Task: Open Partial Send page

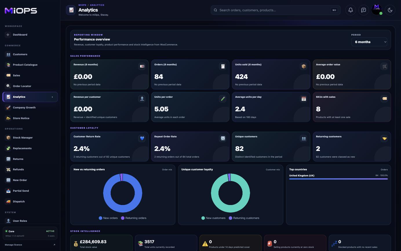Action: [x=30, y=191]
